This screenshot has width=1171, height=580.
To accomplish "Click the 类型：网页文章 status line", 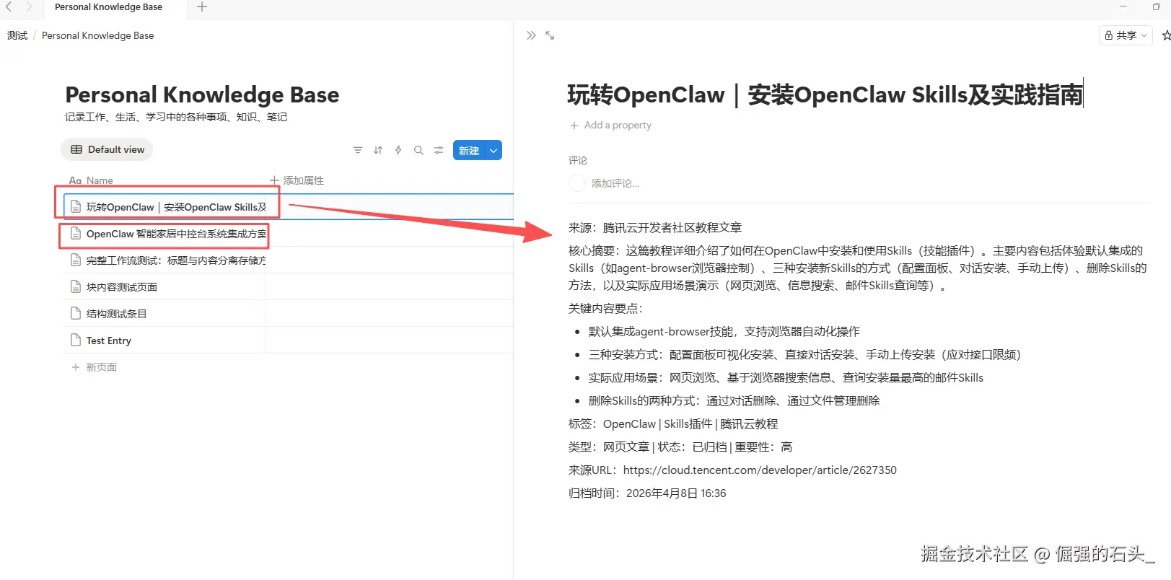I will pos(680,447).
